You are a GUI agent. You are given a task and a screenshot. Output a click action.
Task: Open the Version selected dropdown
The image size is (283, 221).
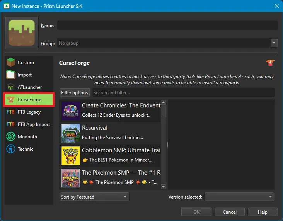pyautogui.click(x=239, y=197)
